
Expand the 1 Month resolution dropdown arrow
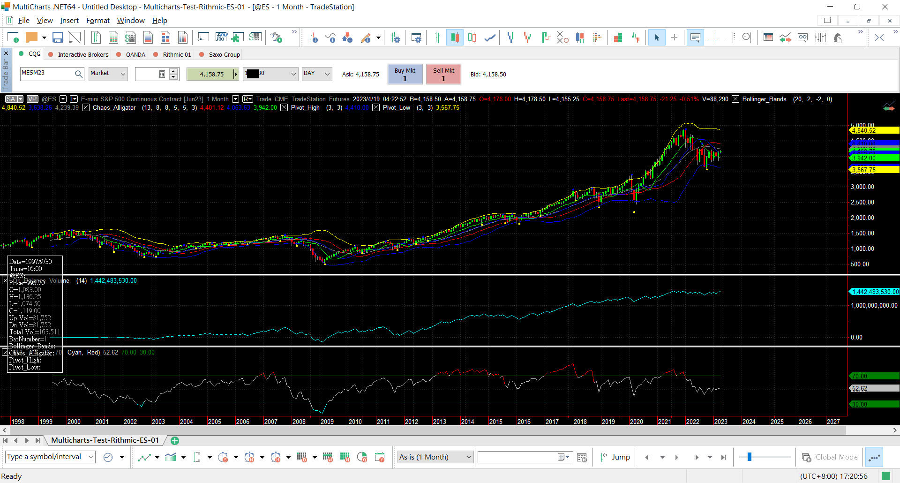(x=235, y=99)
